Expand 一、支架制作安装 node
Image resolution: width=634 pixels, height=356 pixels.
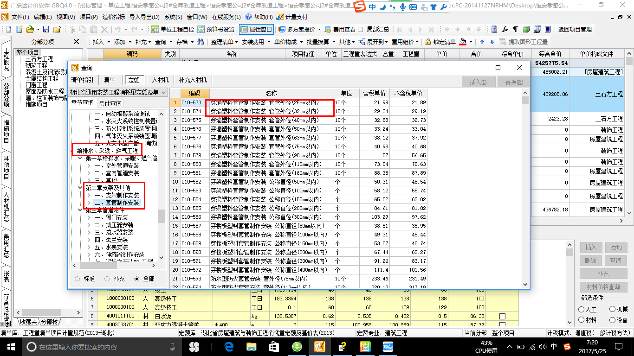(89, 195)
